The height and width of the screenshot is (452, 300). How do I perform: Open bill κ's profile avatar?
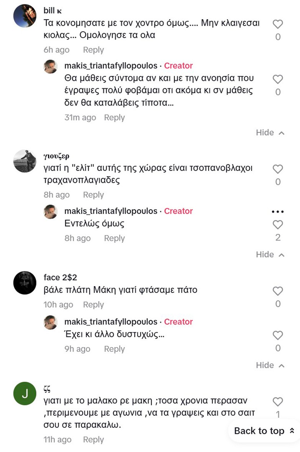[x=25, y=16]
